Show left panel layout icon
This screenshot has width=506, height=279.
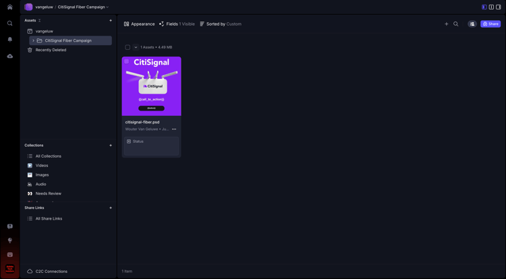[x=484, y=7]
